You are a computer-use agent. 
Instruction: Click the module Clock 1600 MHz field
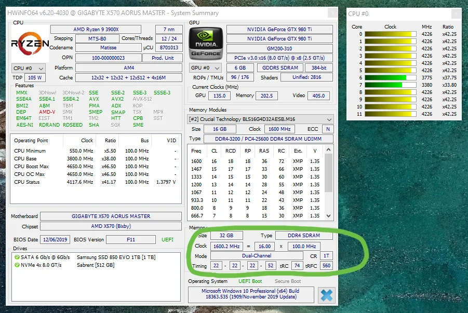point(279,129)
